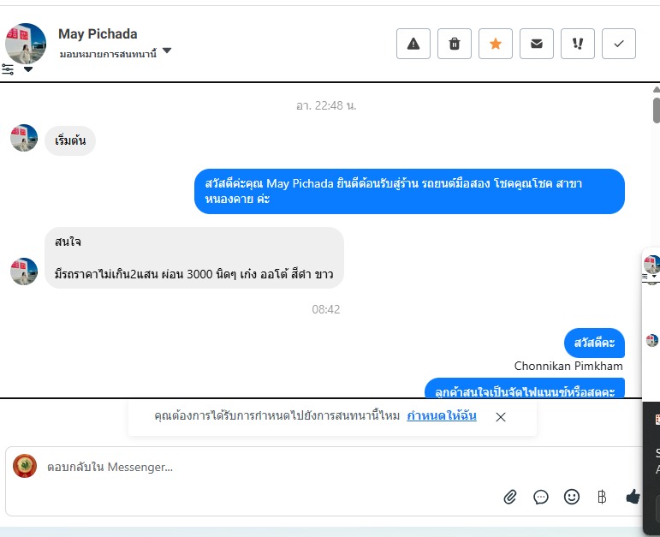This screenshot has height=537, width=660.
Task: Click May Pichada's header profile picture
Action: point(26,44)
